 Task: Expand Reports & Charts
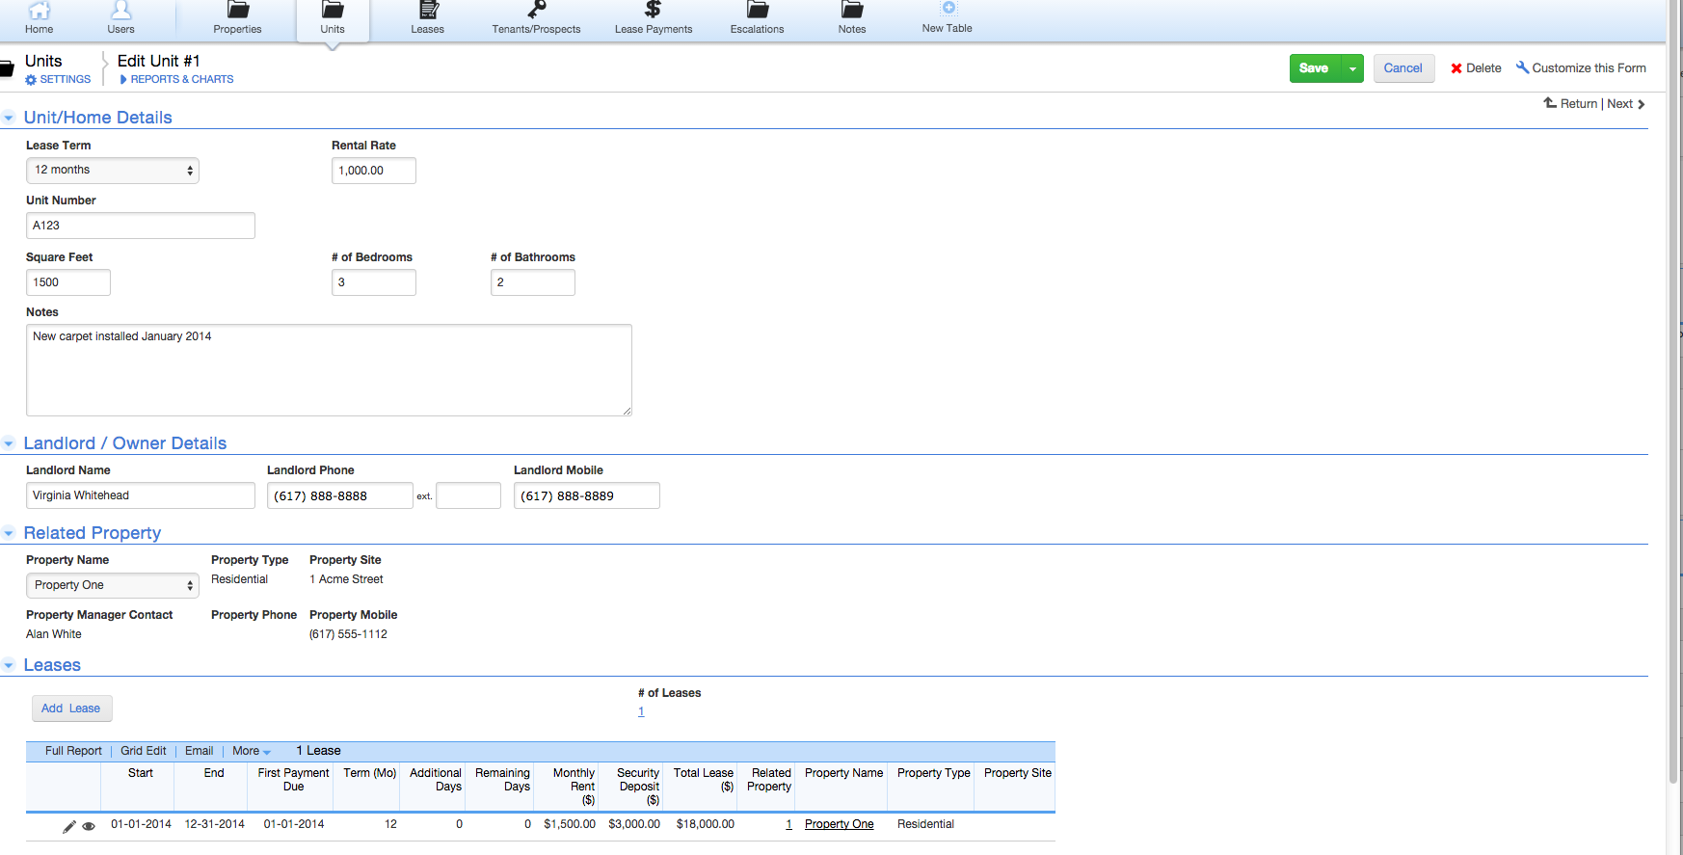coord(177,79)
